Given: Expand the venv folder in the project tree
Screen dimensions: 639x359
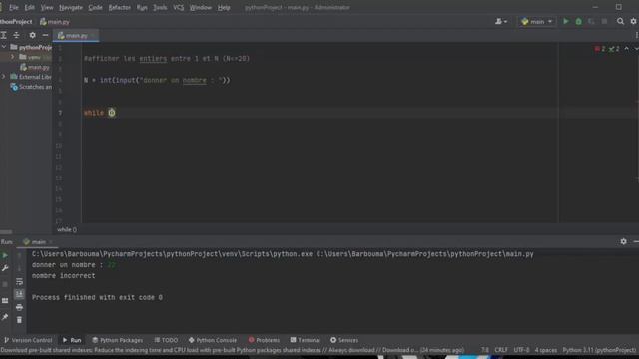Looking at the screenshot, I should (x=12, y=57).
